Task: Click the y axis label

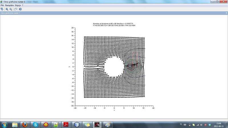Action: [x=69, y=67]
